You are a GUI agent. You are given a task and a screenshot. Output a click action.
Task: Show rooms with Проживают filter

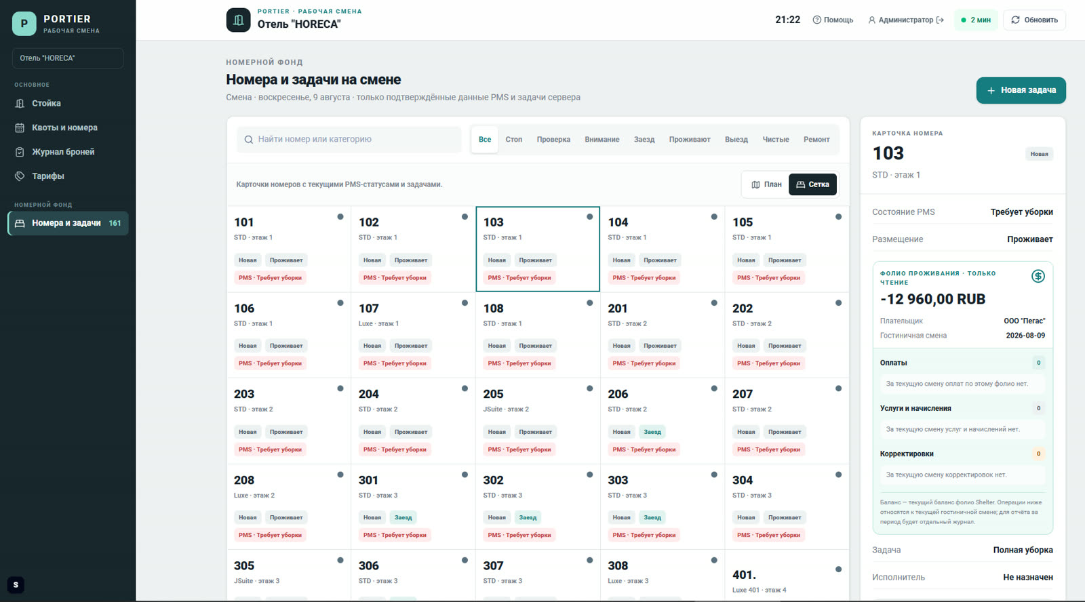690,140
